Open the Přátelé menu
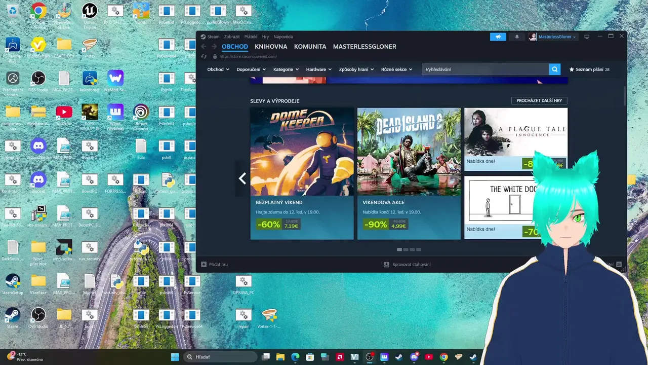Viewport: 648px width, 365px height. pyautogui.click(x=251, y=36)
